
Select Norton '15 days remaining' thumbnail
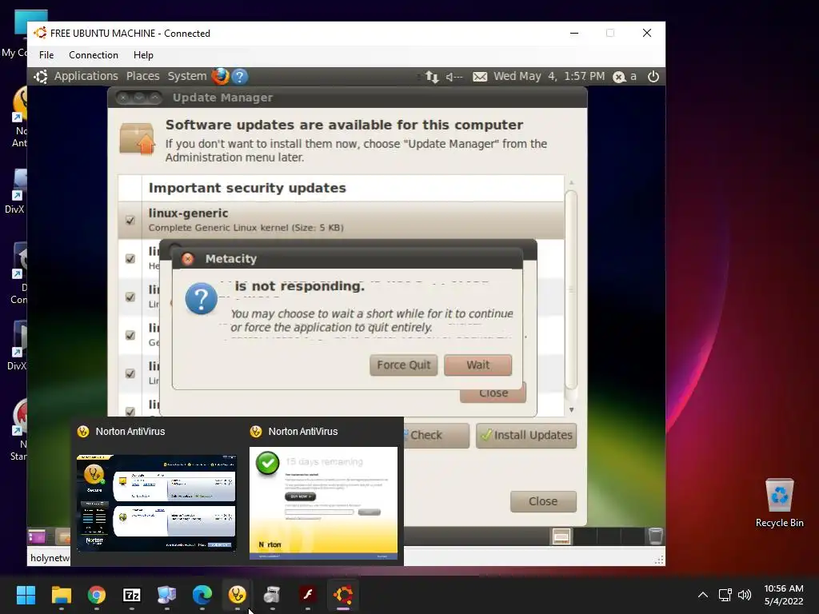click(323, 503)
